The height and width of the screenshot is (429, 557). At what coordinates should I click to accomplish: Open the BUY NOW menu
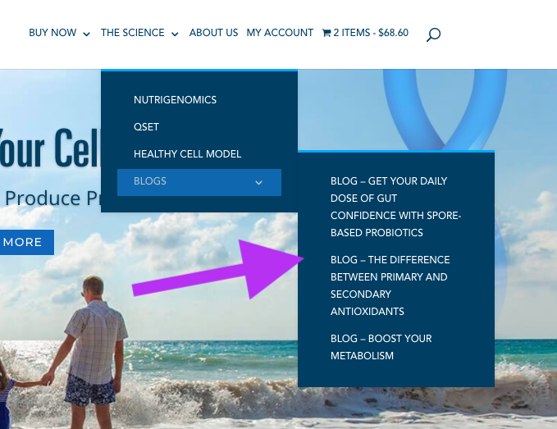tap(53, 33)
